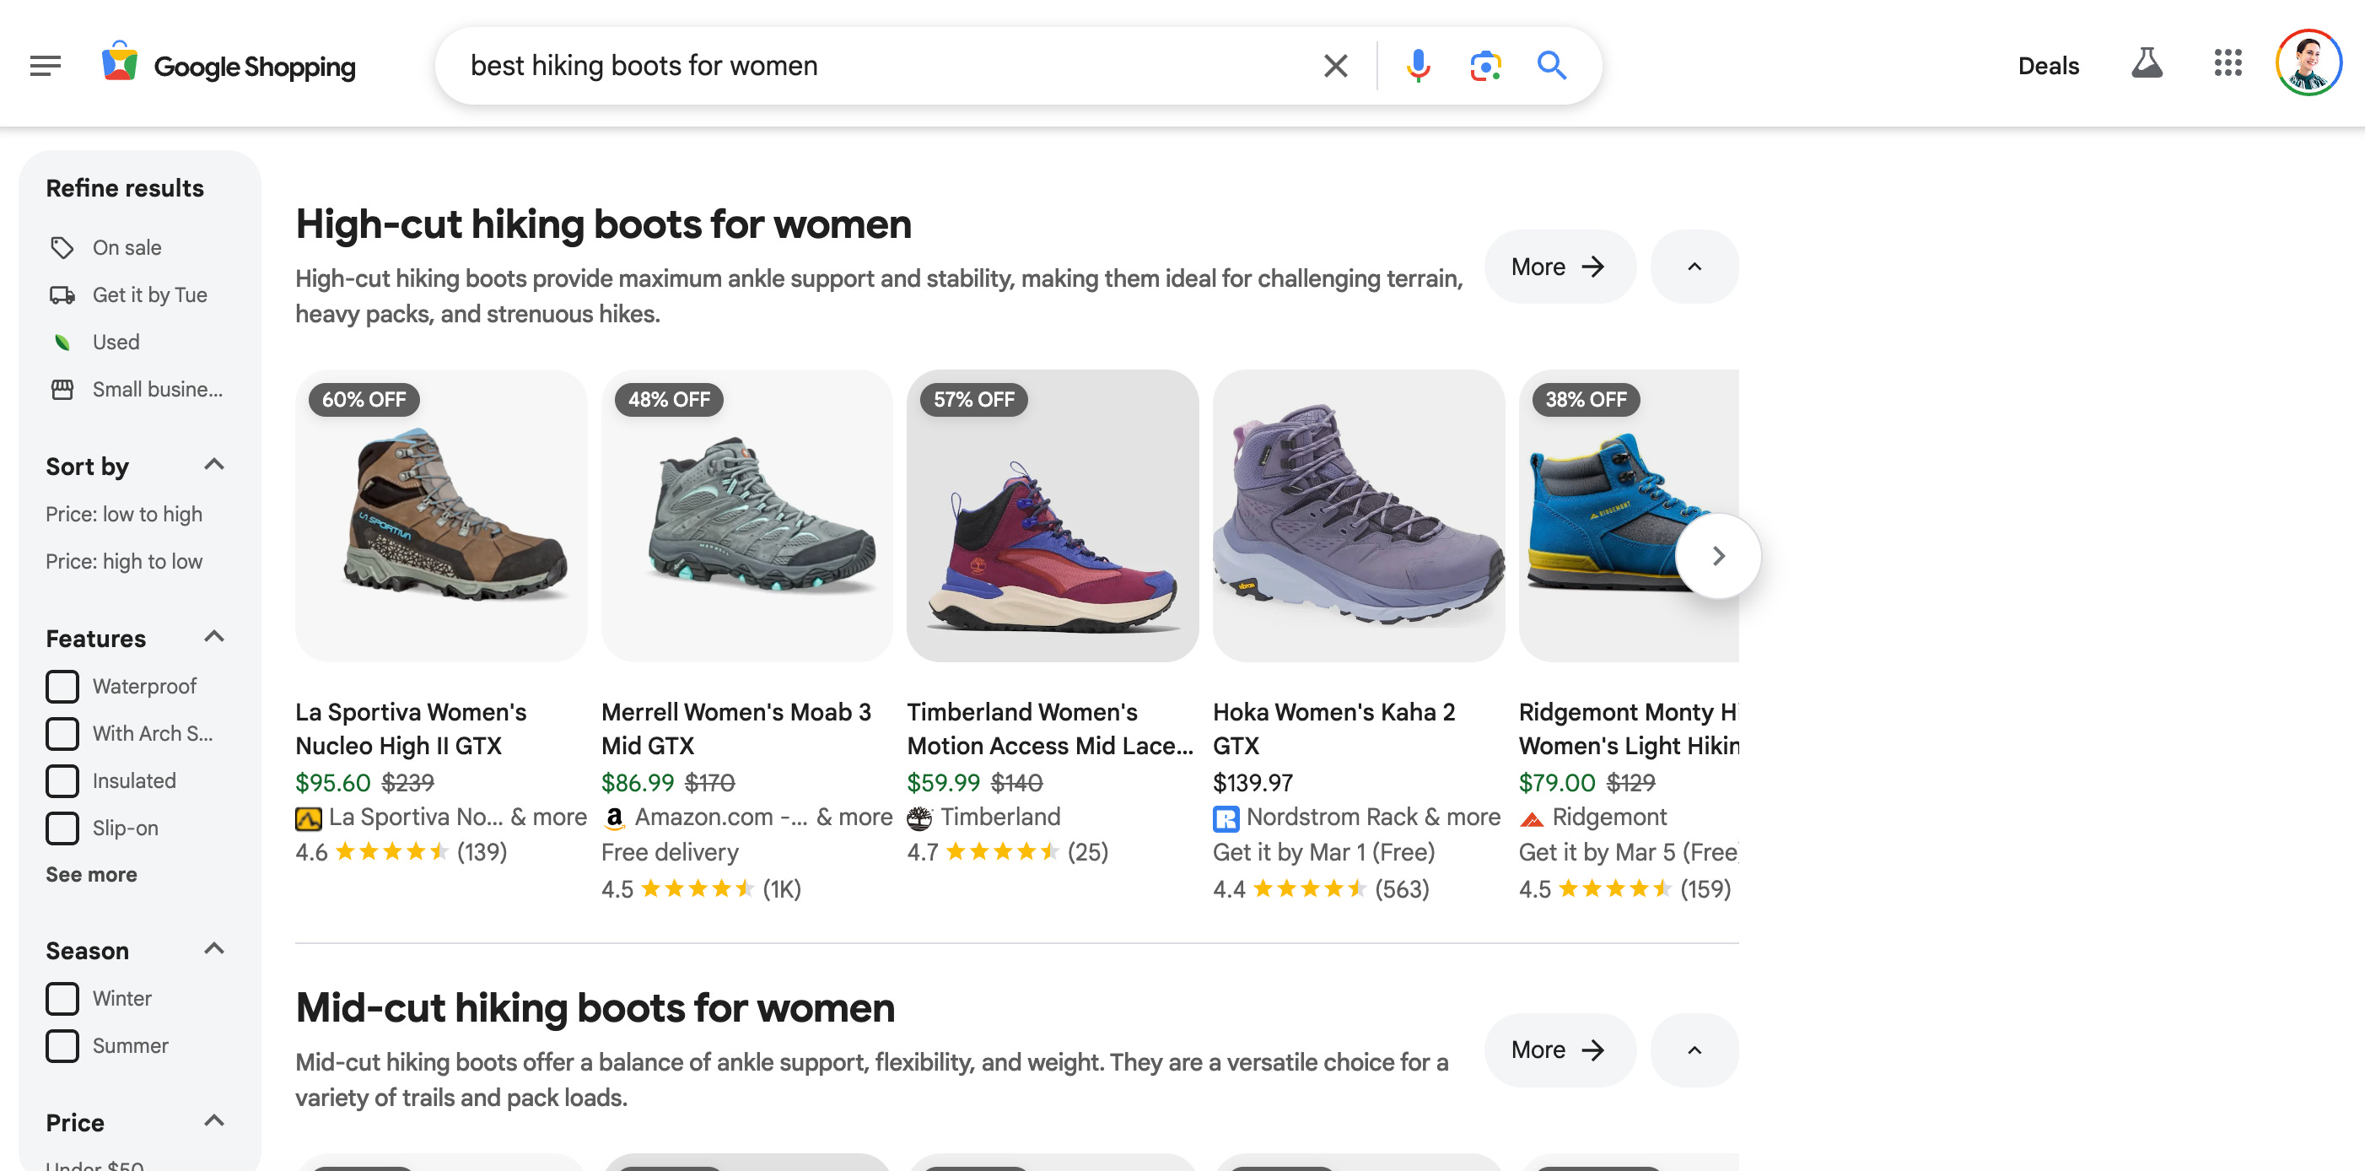Clear the search query with X
This screenshot has height=1171, width=2365.
[1336, 65]
